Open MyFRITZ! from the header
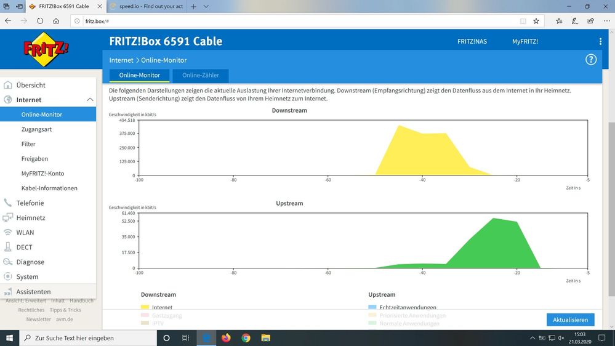615x346 pixels. (525, 41)
